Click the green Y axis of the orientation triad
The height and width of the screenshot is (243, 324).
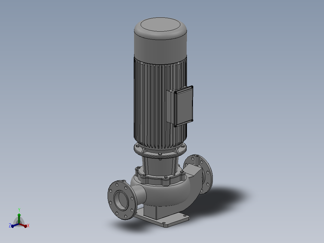click(x=19, y=219)
